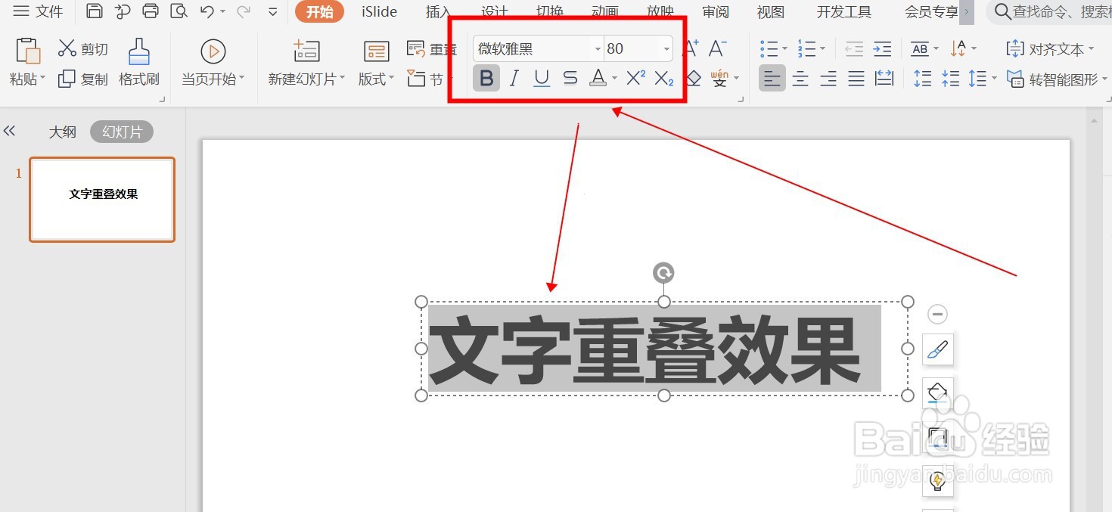Screen dimensions: 1112x512
Task: Switch to the iSlide tab
Action: [379, 11]
